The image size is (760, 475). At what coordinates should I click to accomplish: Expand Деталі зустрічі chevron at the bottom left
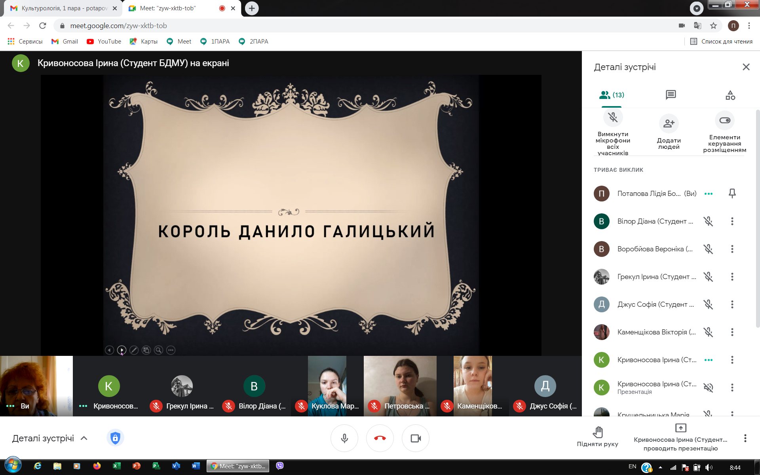pos(84,438)
